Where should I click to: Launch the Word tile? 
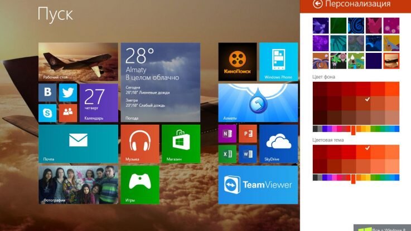(248, 154)
